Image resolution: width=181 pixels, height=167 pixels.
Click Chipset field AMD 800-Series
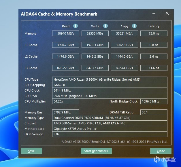[x=110, y=123]
